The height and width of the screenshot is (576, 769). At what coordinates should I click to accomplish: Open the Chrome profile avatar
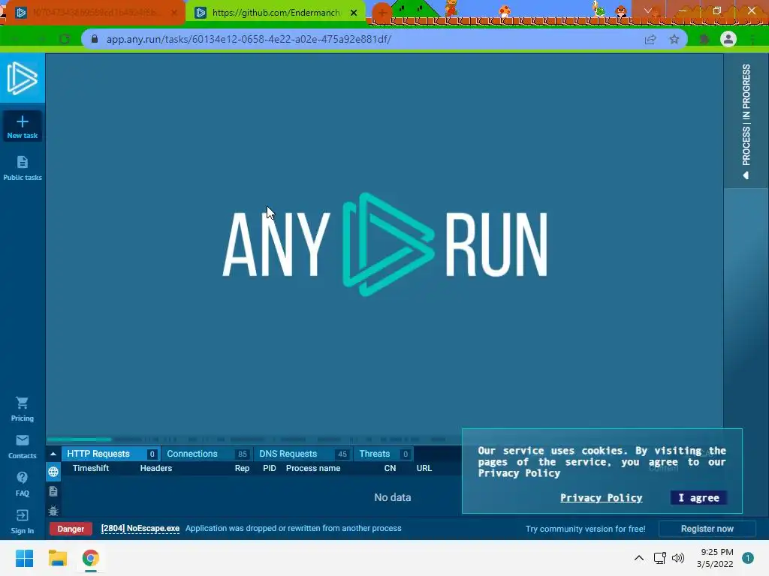pyautogui.click(x=728, y=39)
